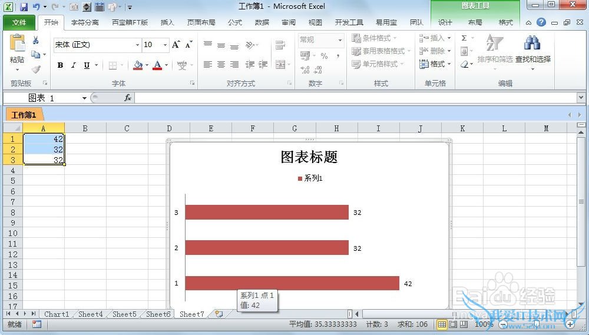The image size is (589, 335).
Task: Click the Cut scissors icon
Action: click(x=36, y=40)
